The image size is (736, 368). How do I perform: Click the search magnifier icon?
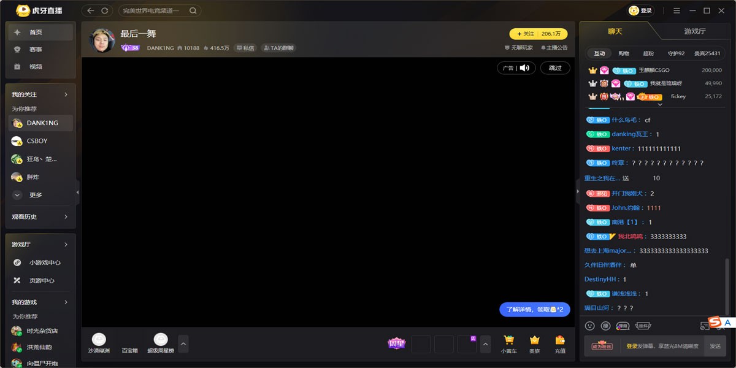tap(193, 10)
